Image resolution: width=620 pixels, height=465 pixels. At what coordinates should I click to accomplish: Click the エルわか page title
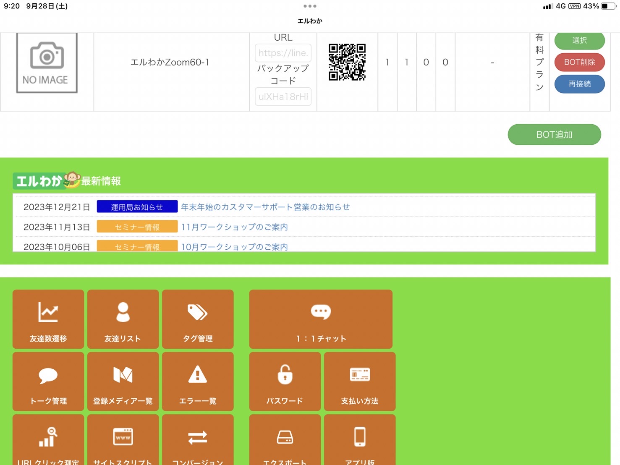310,21
